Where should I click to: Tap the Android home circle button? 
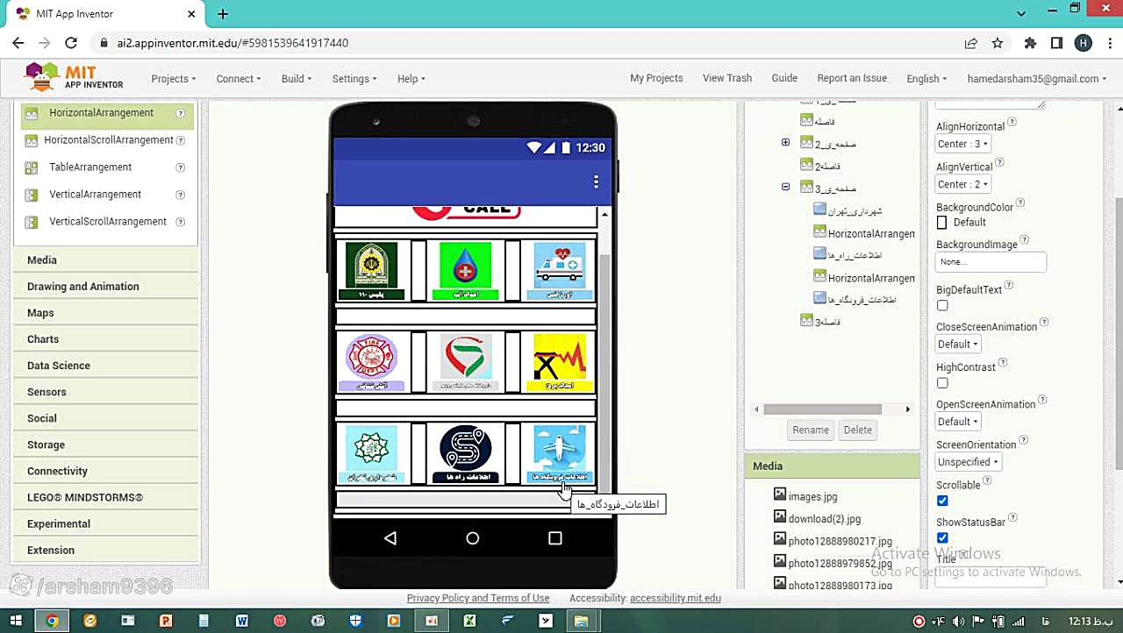[473, 538]
